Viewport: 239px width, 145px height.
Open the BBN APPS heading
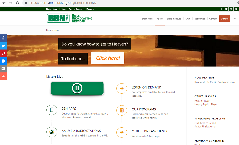tap(69, 109)
